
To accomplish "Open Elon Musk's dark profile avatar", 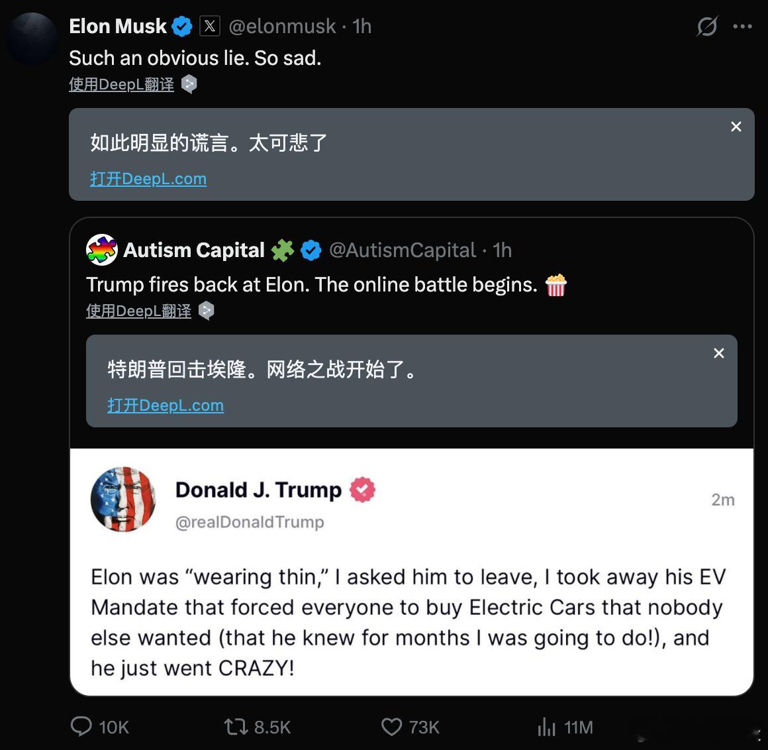I will tap(32, 38).
